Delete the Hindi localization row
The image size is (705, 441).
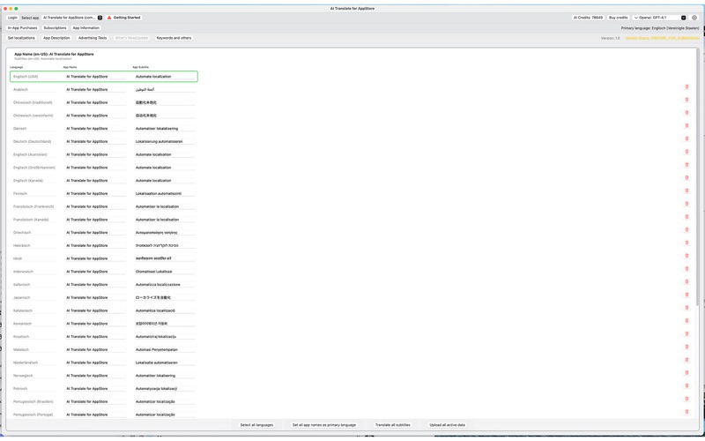point(686,256)
